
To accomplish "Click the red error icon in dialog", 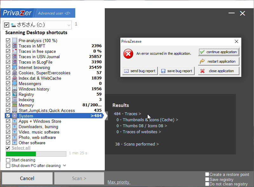I will click(128, 54).
